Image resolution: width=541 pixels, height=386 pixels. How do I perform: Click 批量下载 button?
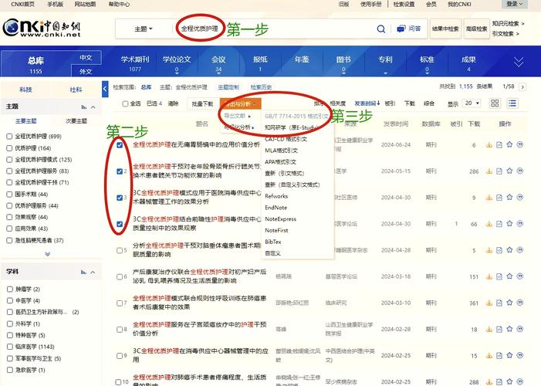(202, 103)
